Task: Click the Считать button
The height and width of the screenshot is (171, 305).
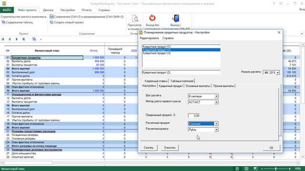Action: pos(149,148)
